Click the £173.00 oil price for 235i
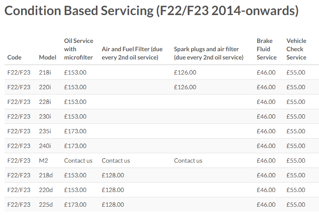Image resolution: width=319 pixels, height=215 pixels. [x=75, y=131]
